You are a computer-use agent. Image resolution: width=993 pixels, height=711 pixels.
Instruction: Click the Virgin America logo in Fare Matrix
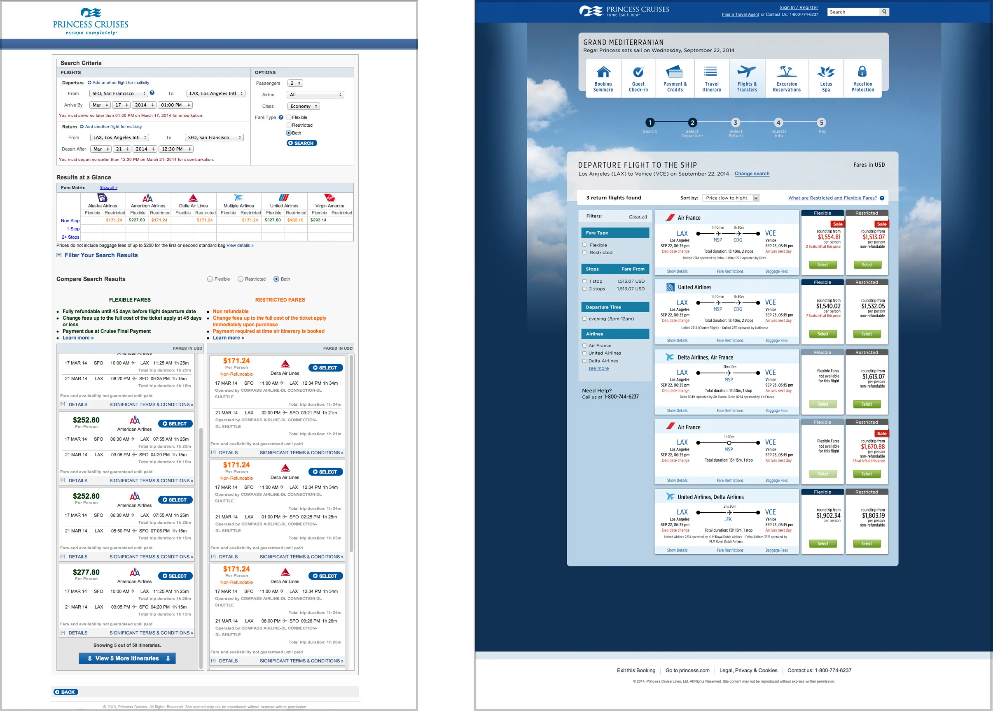click(329, 197)
